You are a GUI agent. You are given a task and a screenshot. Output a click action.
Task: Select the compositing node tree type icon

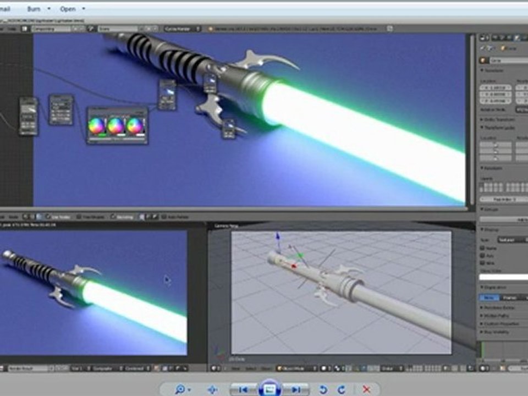(40, 217)
